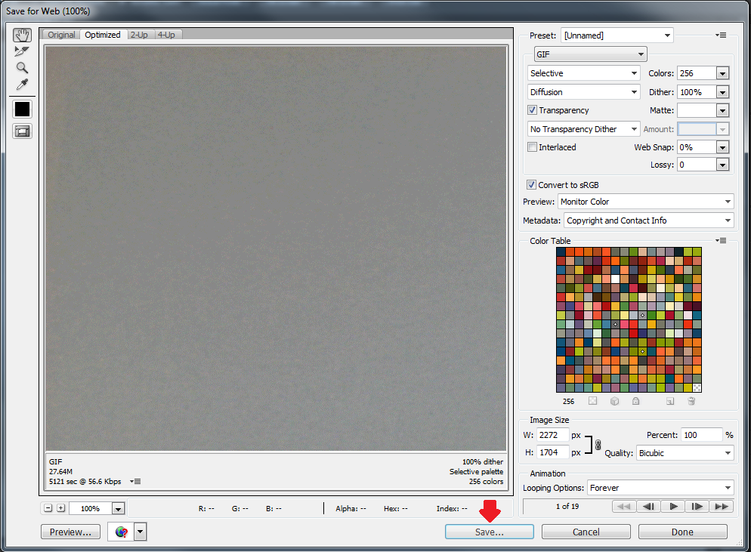Toggle Convert to sRGB checkbox
The image size is (751, 552).
531,184
